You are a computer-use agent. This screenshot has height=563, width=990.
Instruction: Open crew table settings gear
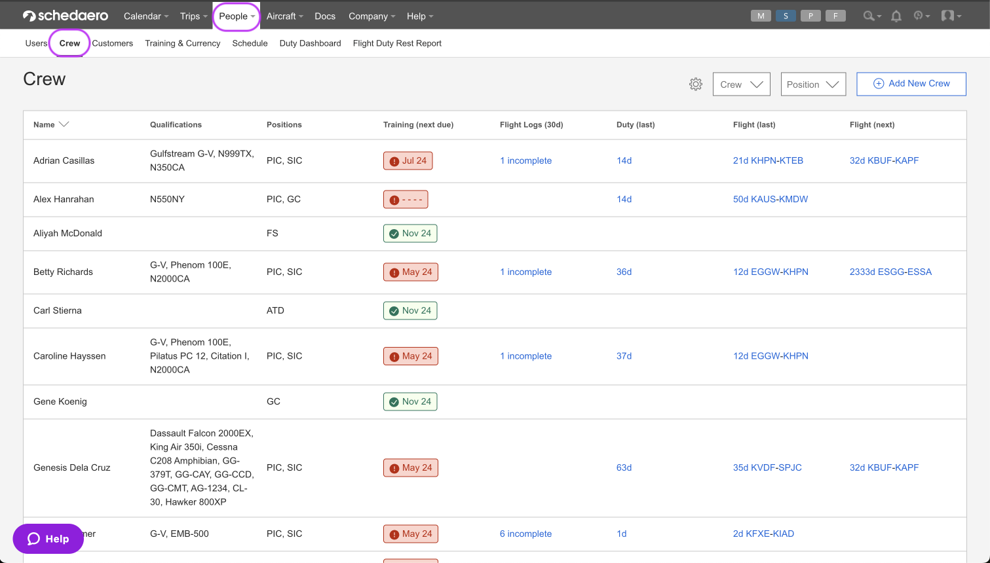click(696, 84)
